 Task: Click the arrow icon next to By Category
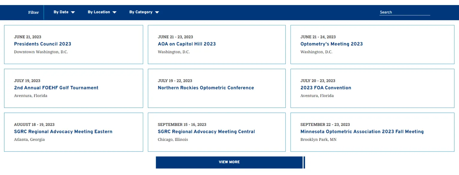click(157, 12)
